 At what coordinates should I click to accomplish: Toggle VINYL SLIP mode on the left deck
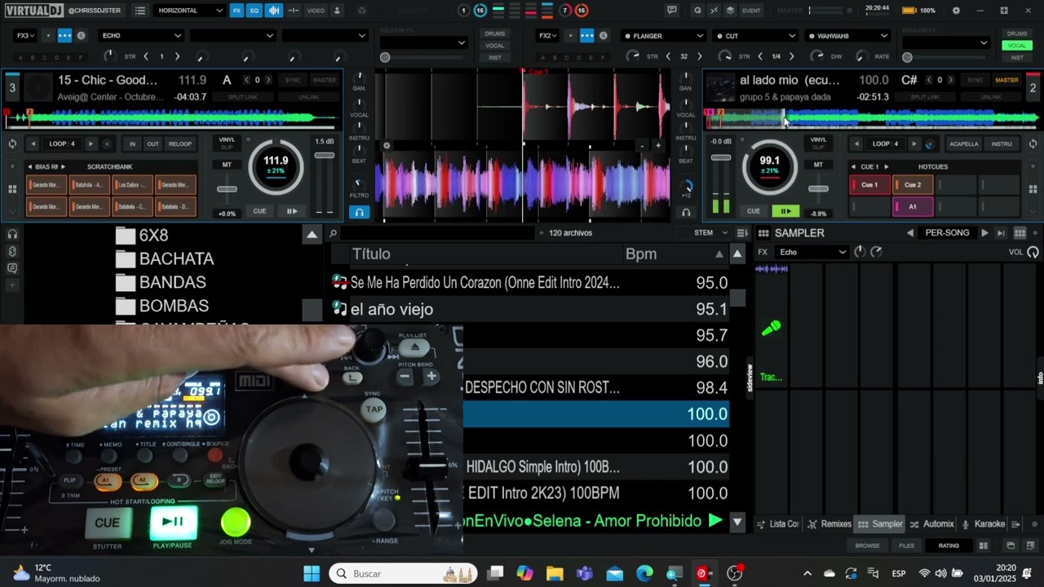[x=227, y=143]
